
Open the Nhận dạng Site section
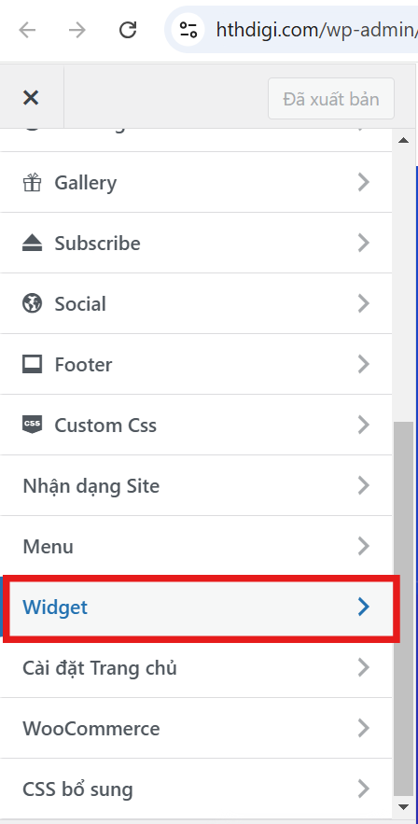tap(196, 485)
